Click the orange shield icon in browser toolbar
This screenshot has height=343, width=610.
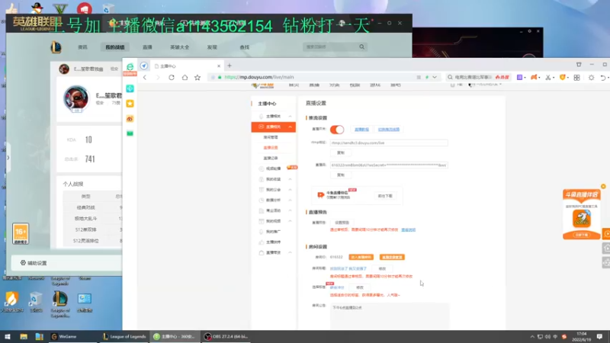point(562,78)
